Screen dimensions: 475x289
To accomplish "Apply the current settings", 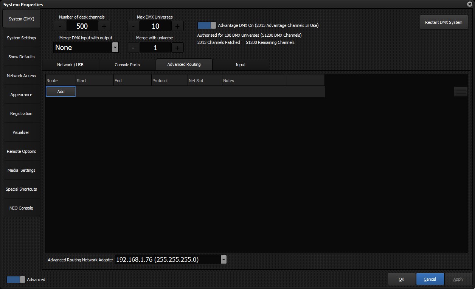I will 458,279.
